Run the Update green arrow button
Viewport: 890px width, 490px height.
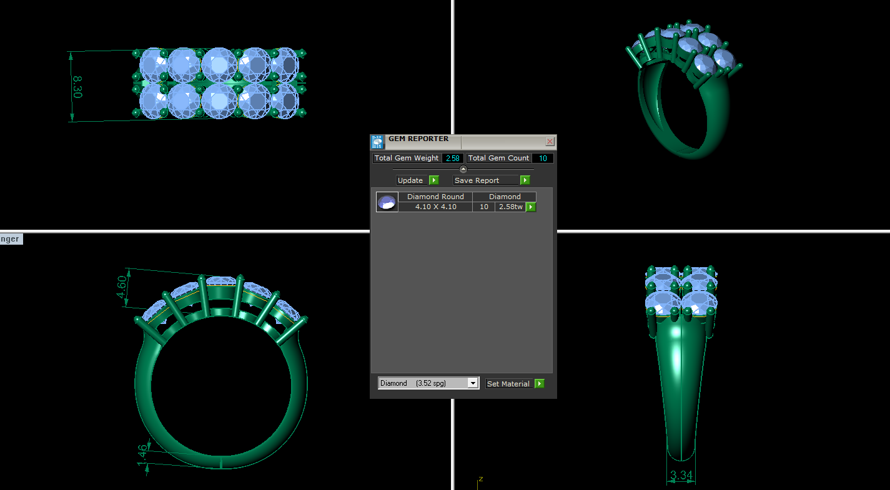(x=434, y=180)
